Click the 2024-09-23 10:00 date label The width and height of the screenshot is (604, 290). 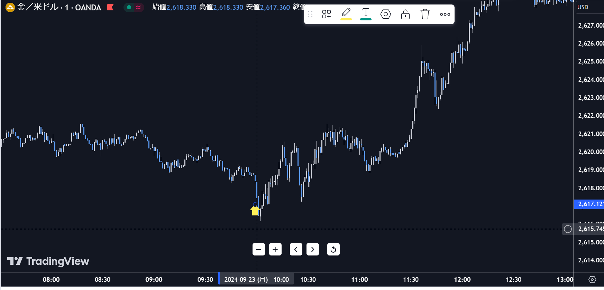point(256,279)
